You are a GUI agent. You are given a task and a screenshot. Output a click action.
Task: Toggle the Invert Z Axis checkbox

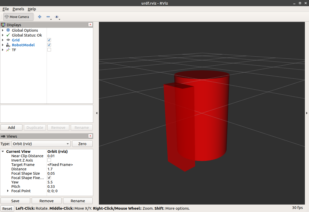(49, 160)
